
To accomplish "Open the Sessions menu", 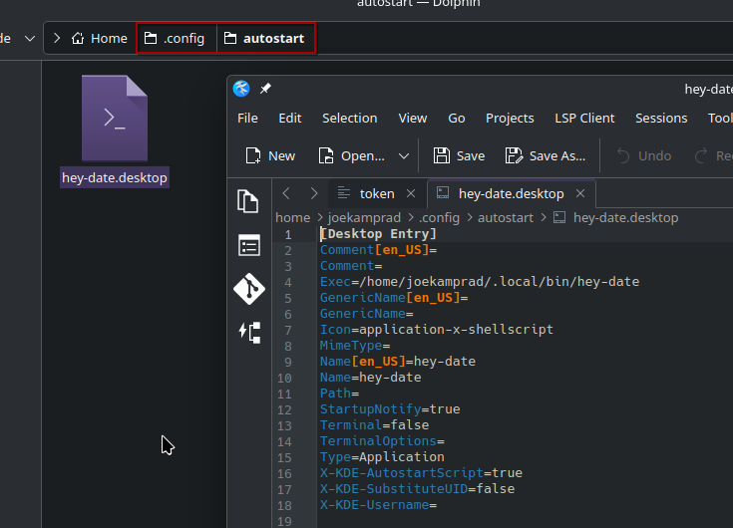I will coord(661,119).
